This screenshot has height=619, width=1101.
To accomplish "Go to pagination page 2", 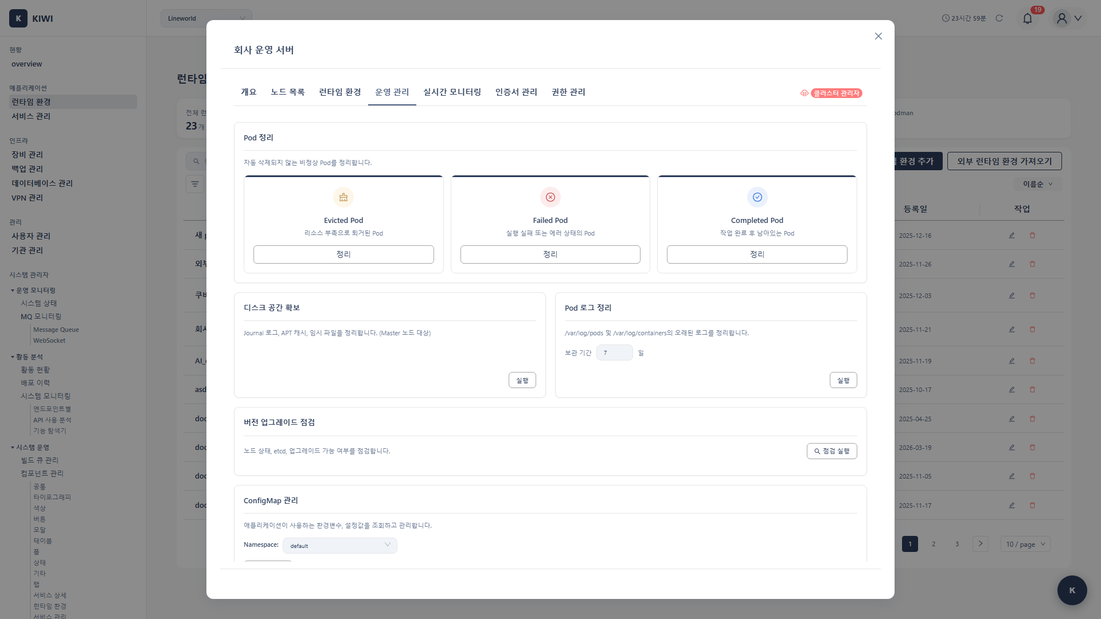I will click(x=934, y=544).
